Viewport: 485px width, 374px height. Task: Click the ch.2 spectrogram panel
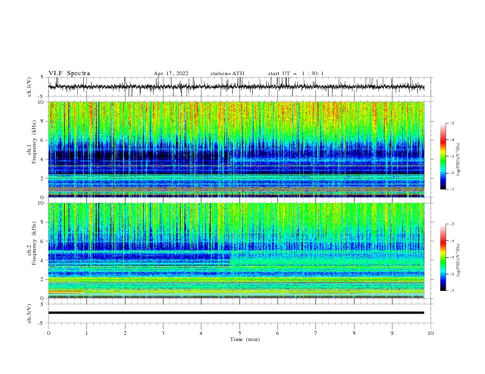point(236,251)
